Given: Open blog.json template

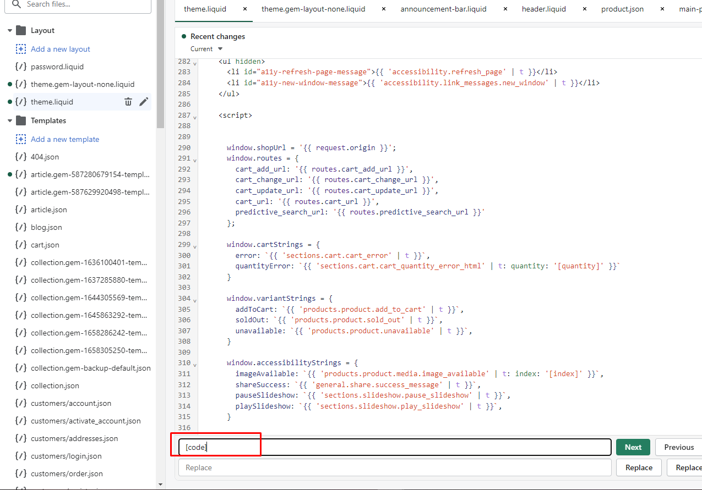Looking at the screenshot, I should [46, 227].
